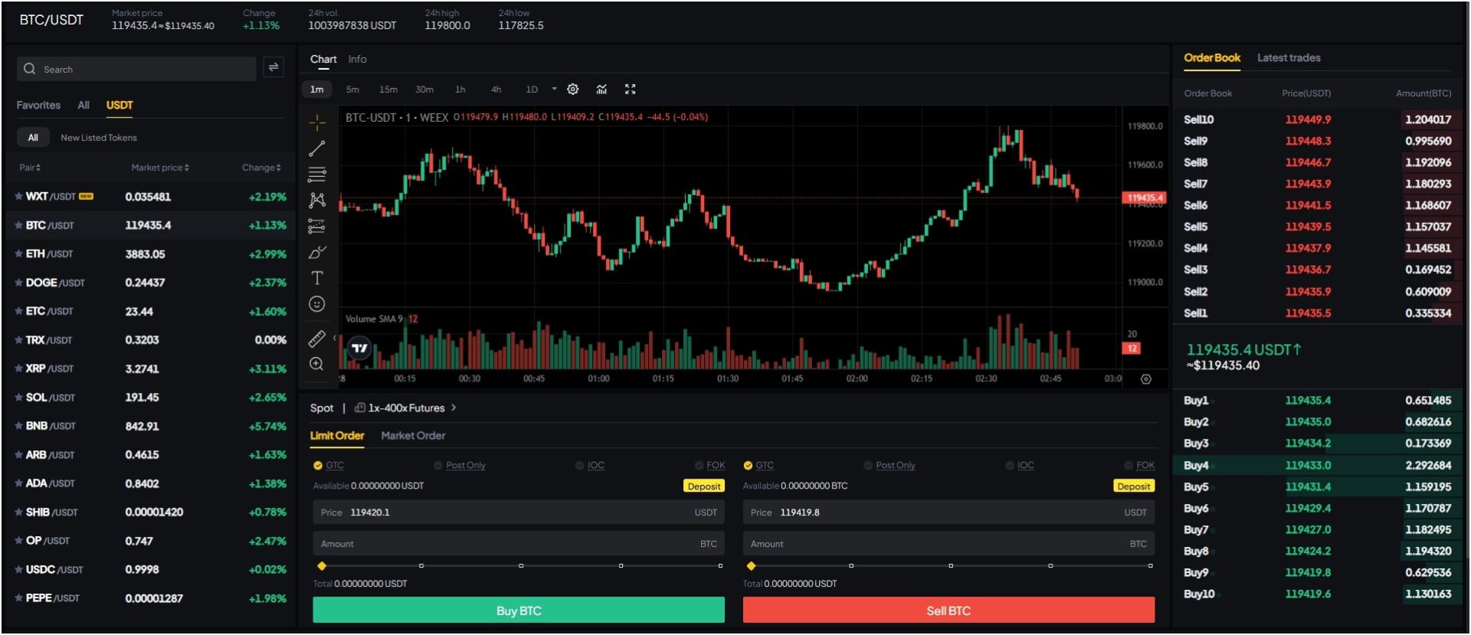Select the trend line drawing tool
Screen dimensions: 1471x635
[x=316, y=149]
